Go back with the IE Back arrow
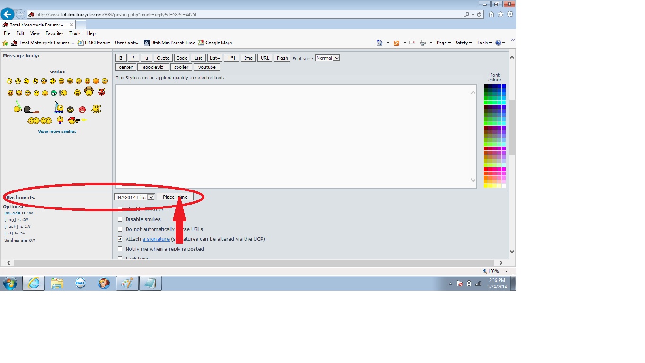Screen dimensions: 645x363 coord(8,14)
